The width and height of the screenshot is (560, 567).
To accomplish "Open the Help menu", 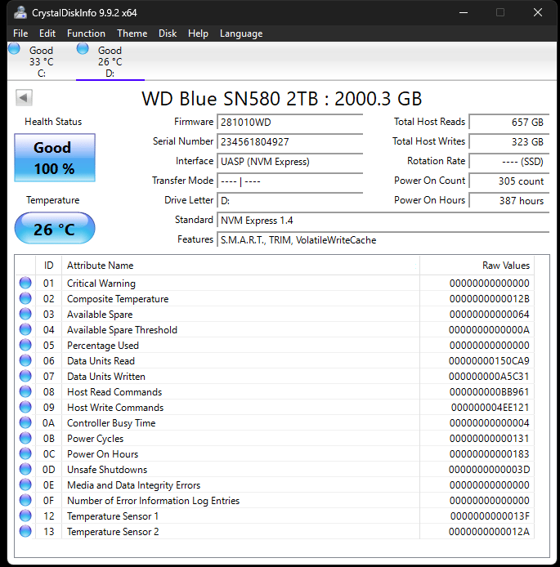I will (x=198, y=33).
